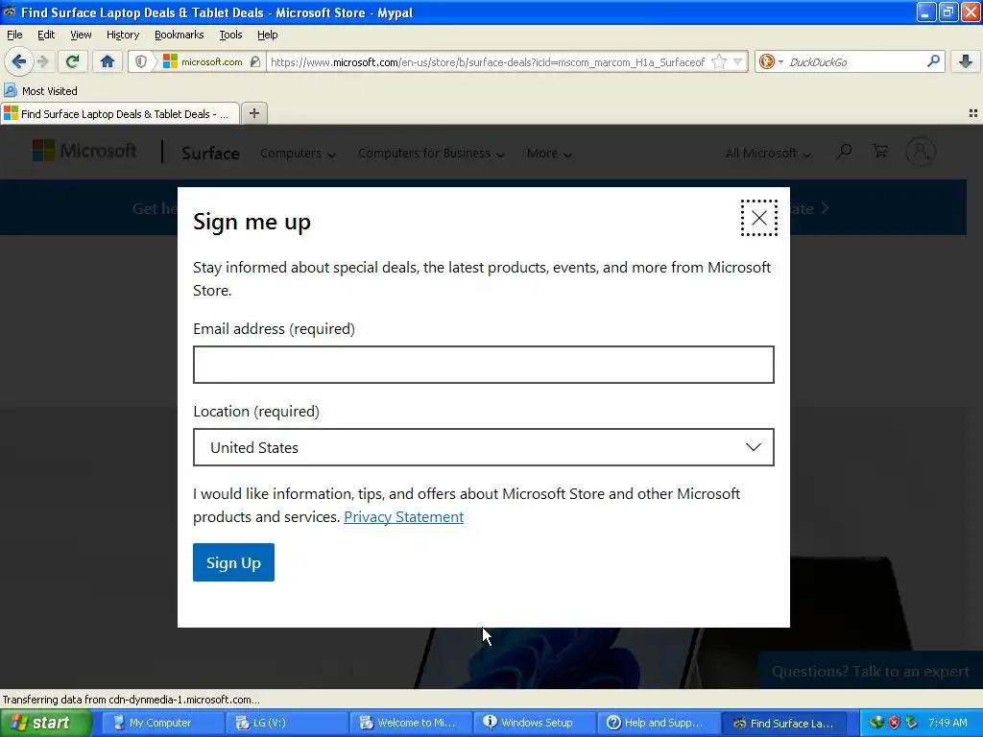Click the address bar URL field

pos(488,61)
